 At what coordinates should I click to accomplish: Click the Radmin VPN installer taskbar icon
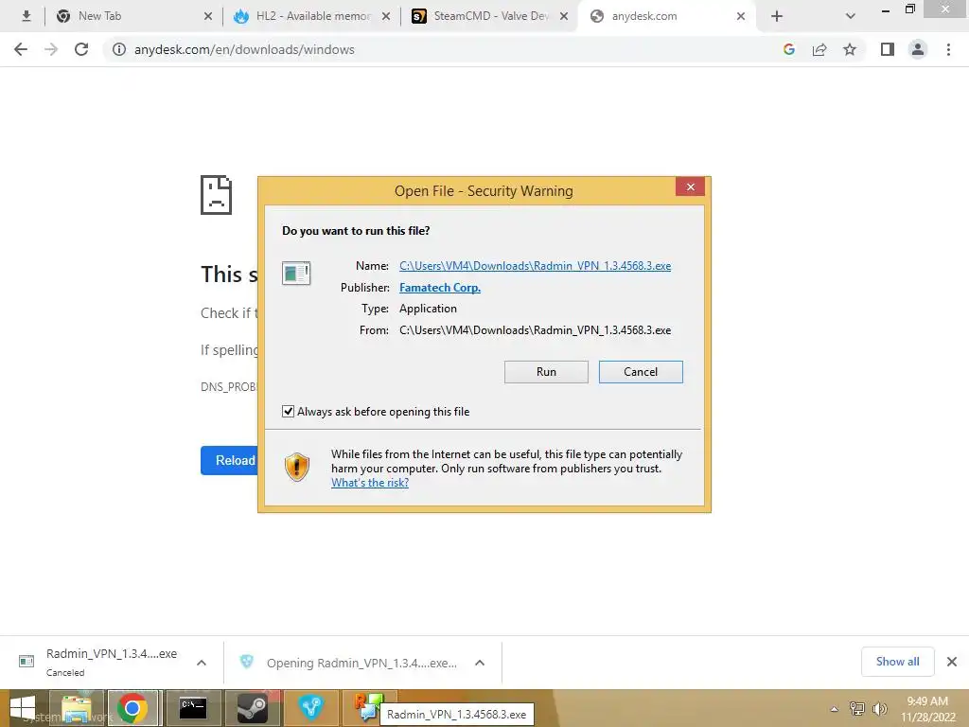[369, 706]
